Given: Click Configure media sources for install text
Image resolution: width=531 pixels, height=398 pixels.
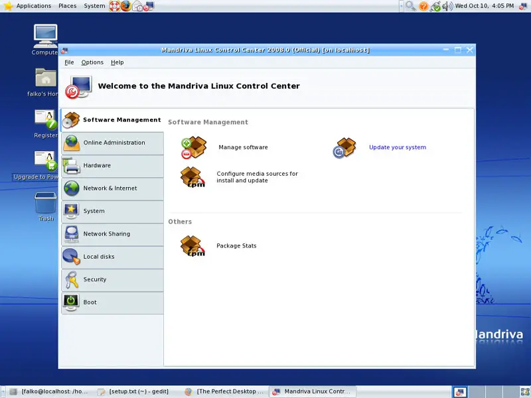Looking at the screenshot, I should 257,177.
